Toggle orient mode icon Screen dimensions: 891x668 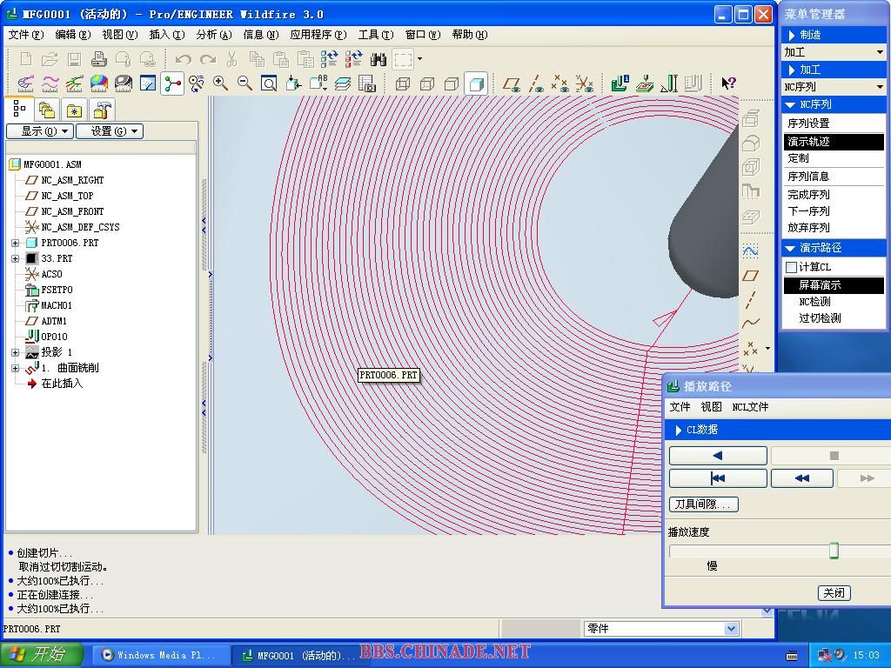pos(197,83)
